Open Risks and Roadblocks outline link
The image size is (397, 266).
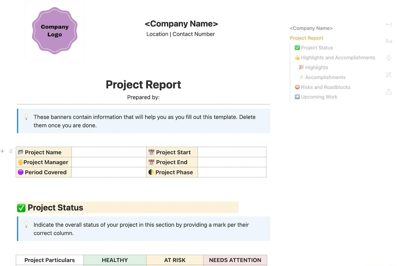pos(325,87)
